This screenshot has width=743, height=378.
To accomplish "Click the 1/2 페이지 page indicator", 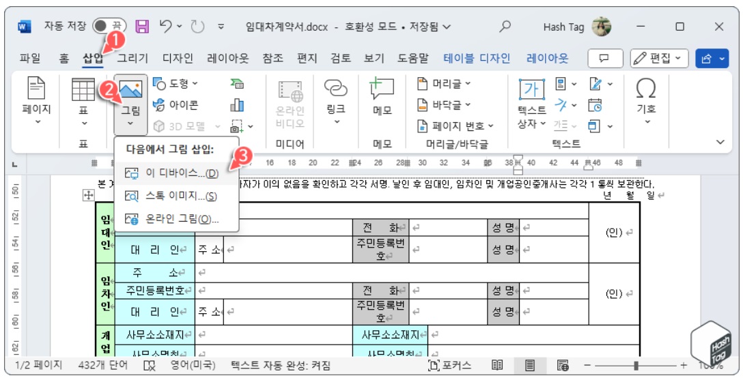I will pos(39,365).
